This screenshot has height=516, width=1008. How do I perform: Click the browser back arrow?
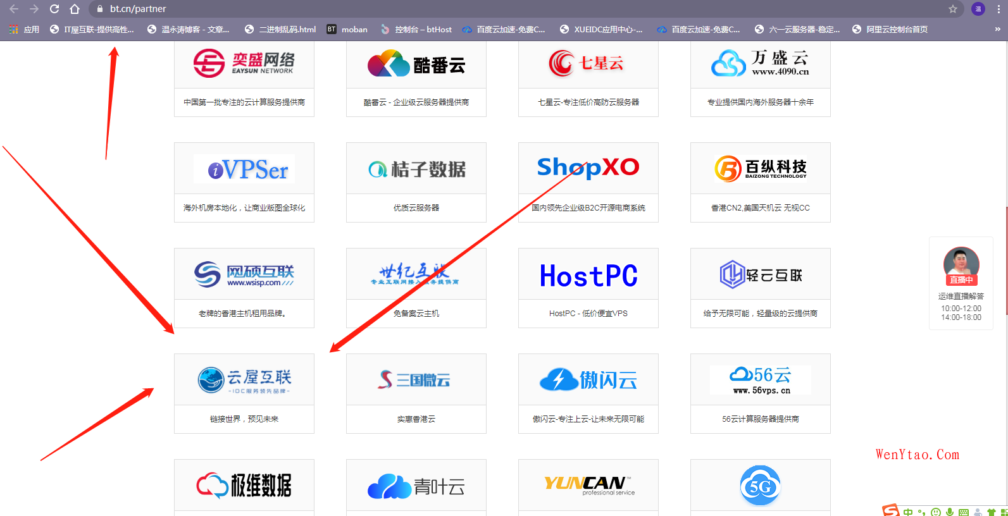pyautogui.click(x=14, y=9)
